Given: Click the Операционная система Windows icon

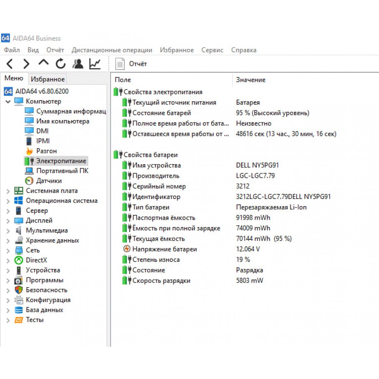Looking at the screenshot, I should (19, 200).
